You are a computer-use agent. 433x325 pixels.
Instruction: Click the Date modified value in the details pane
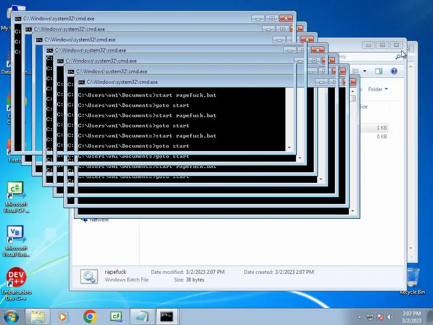(x=205, y=272)
